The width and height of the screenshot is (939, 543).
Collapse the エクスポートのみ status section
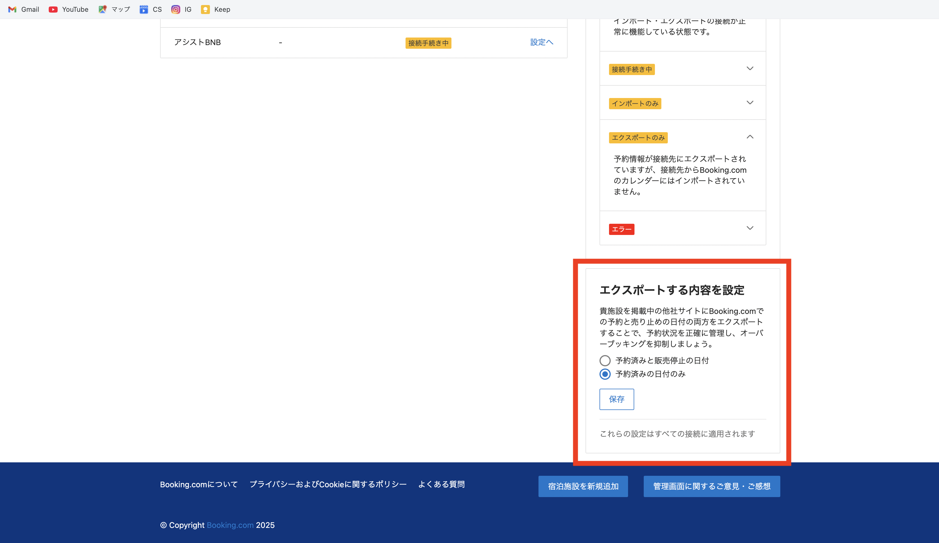(x=750, y=137)
